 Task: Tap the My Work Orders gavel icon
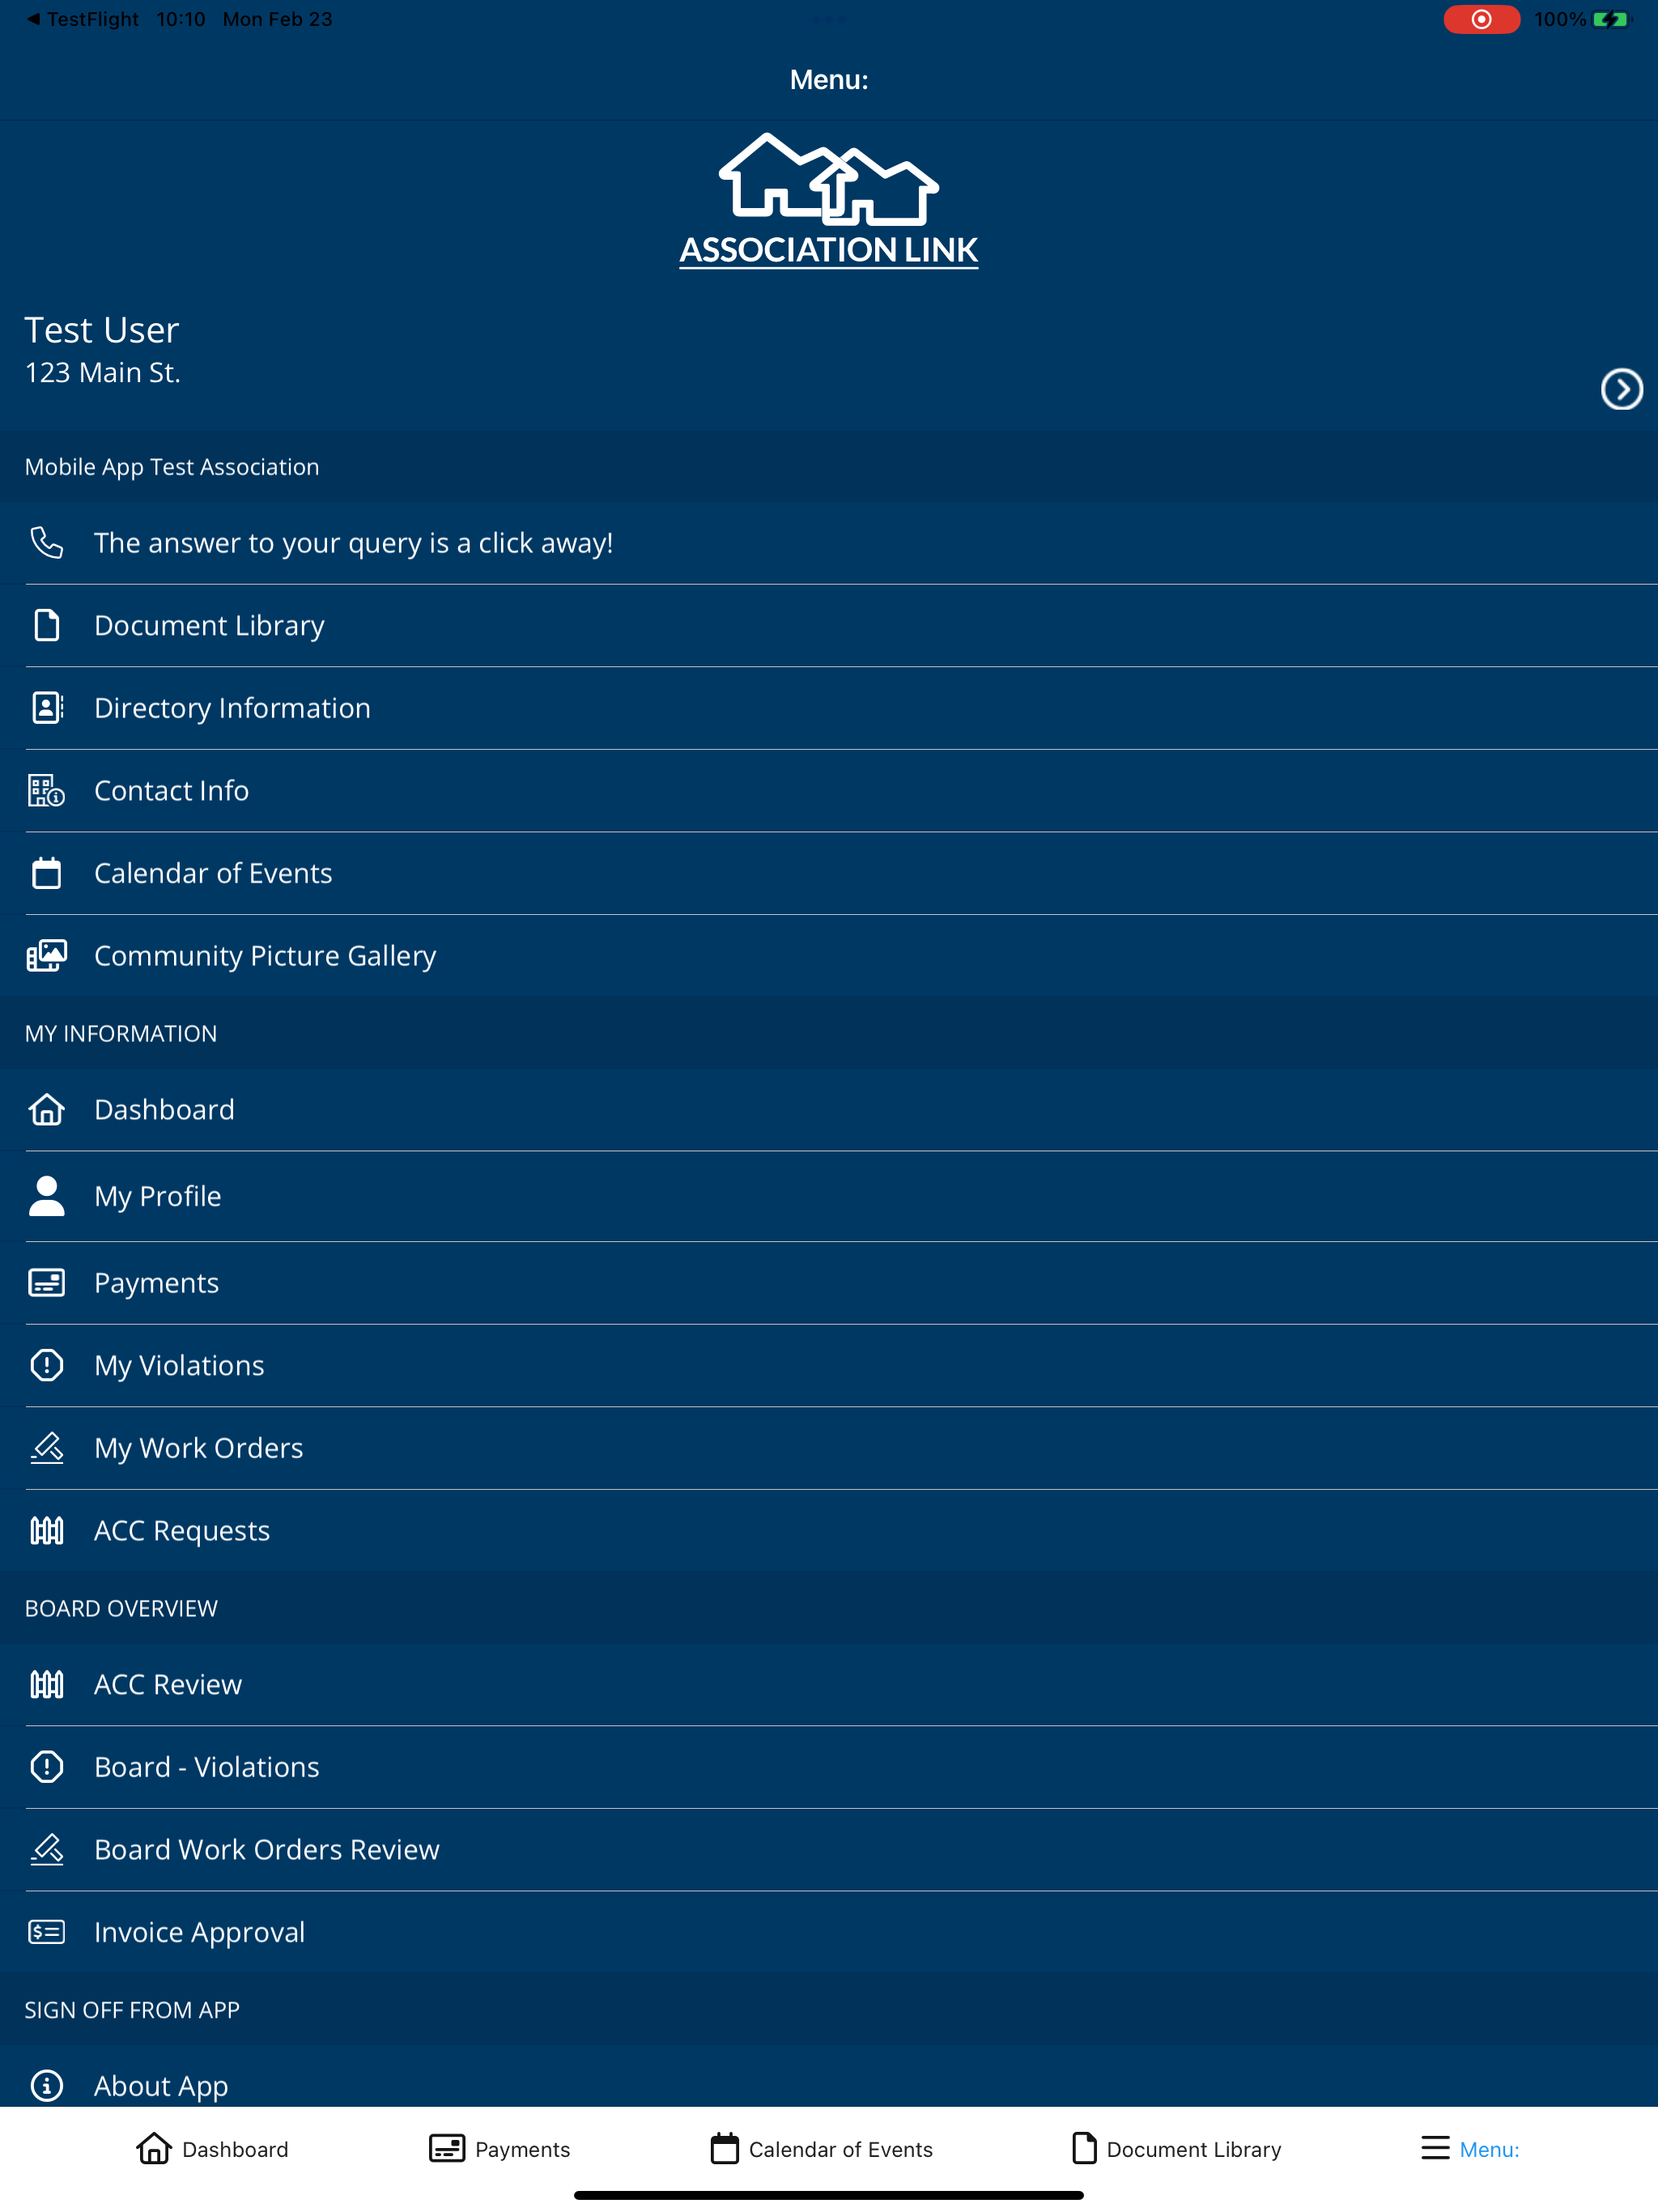point(47,1448)
